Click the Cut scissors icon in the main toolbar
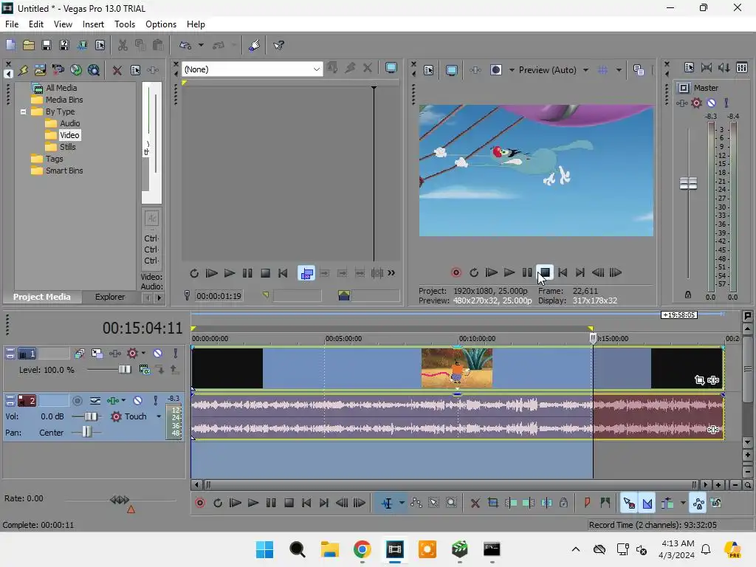 coord(123,45)
